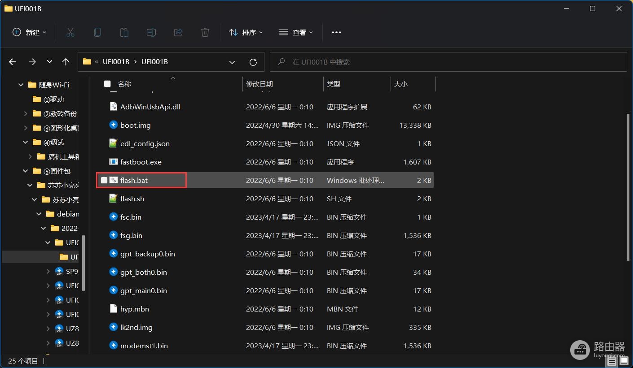Click the Windows 批处理 type cell
The width and height of the screenshot is (633, 368).
(355, 180)
